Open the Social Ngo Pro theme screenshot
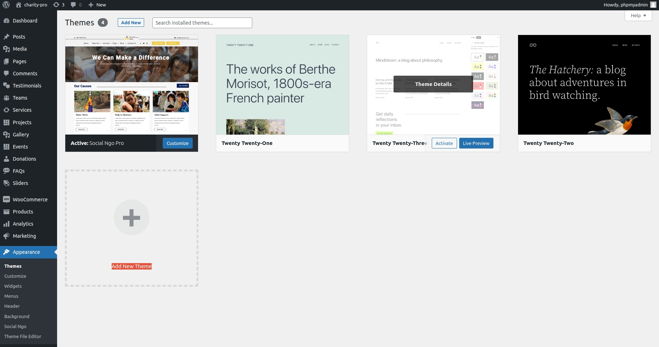This screenshot has width=659, height=347. (x=132, y=85)
